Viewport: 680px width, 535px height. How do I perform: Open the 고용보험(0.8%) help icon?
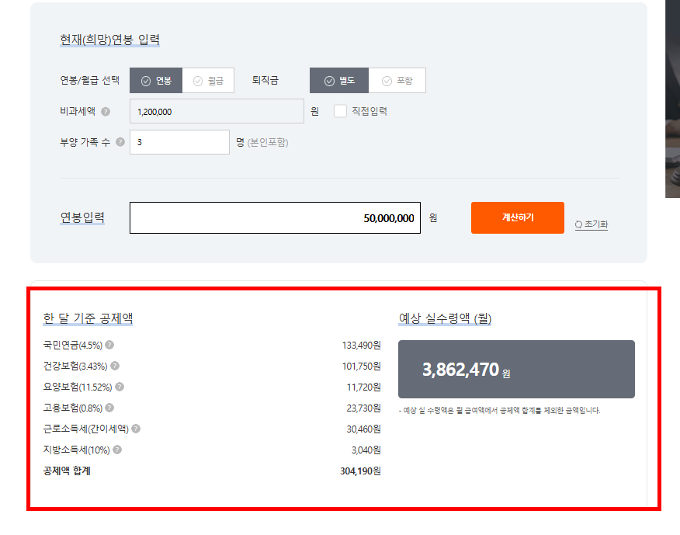[110, 408]
